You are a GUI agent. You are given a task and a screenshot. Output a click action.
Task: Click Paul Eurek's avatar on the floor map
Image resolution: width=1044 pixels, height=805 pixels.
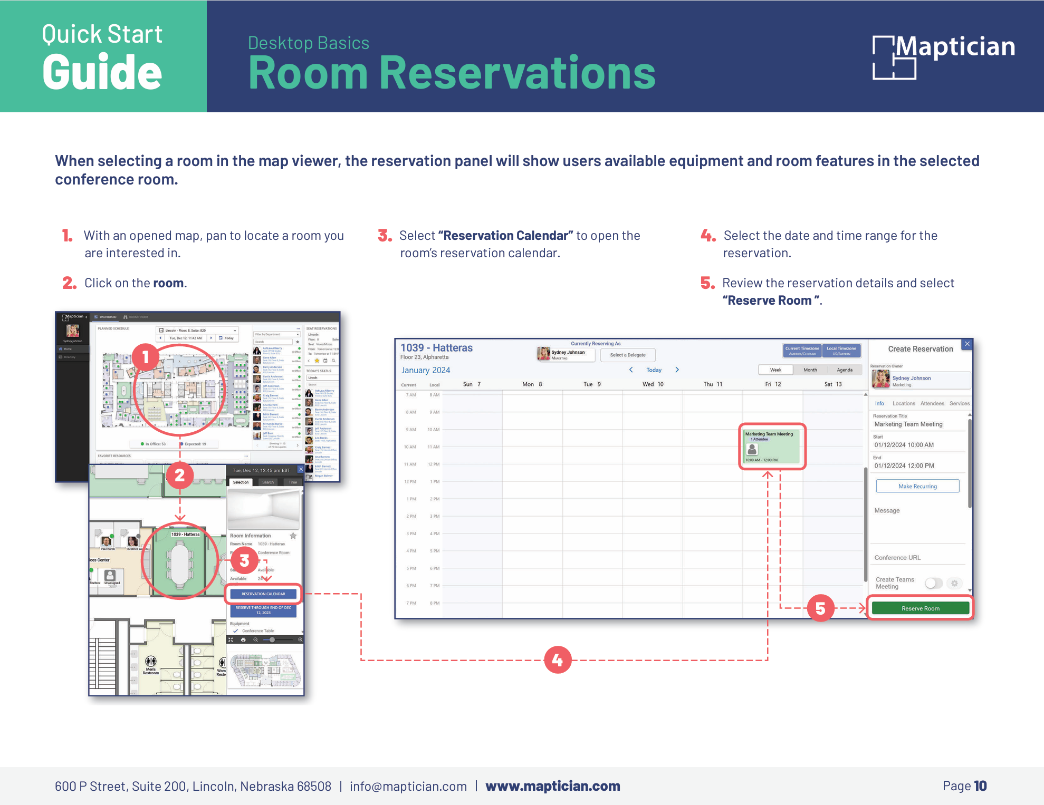(x=107, y=541)
